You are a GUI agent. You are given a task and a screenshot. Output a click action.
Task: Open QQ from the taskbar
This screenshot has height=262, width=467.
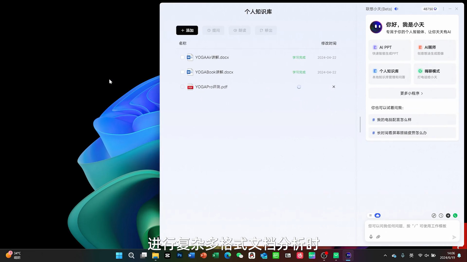tap(252, 256)
